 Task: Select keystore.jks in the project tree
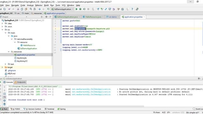(x=21, y=58)
